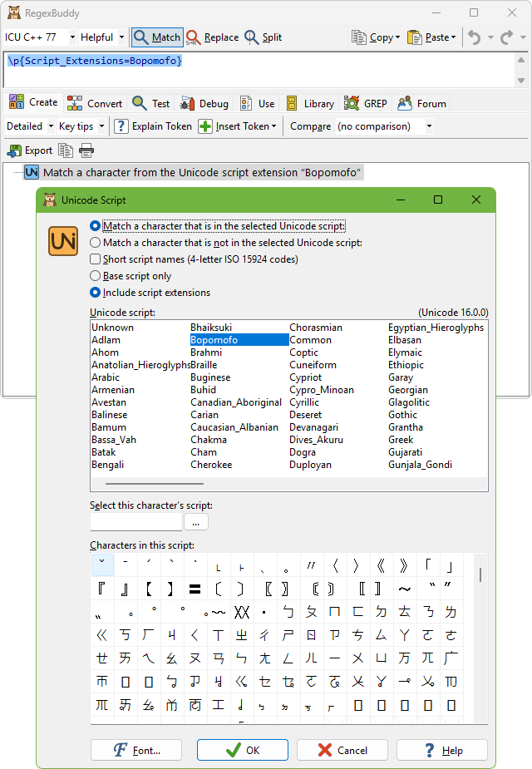Select Common in the script list
This screenshot has height=769, width=532.
pyautogui.click(x=310, y=340)
